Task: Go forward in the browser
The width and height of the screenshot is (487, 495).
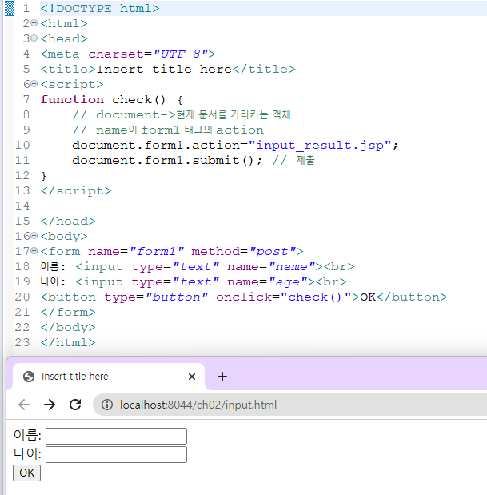Action: pyautogui.click(x=50, y=405)
